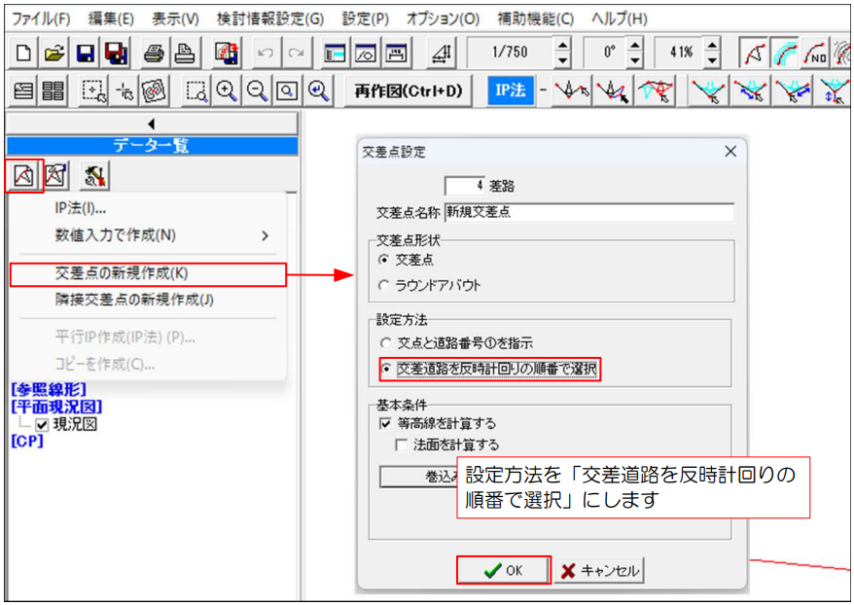Save with the blue floppy disk icon
This screenshot has height=605, width=854.
(85, 53)
